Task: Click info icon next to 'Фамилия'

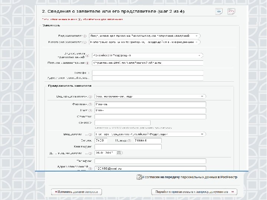Action: point(90,104)
